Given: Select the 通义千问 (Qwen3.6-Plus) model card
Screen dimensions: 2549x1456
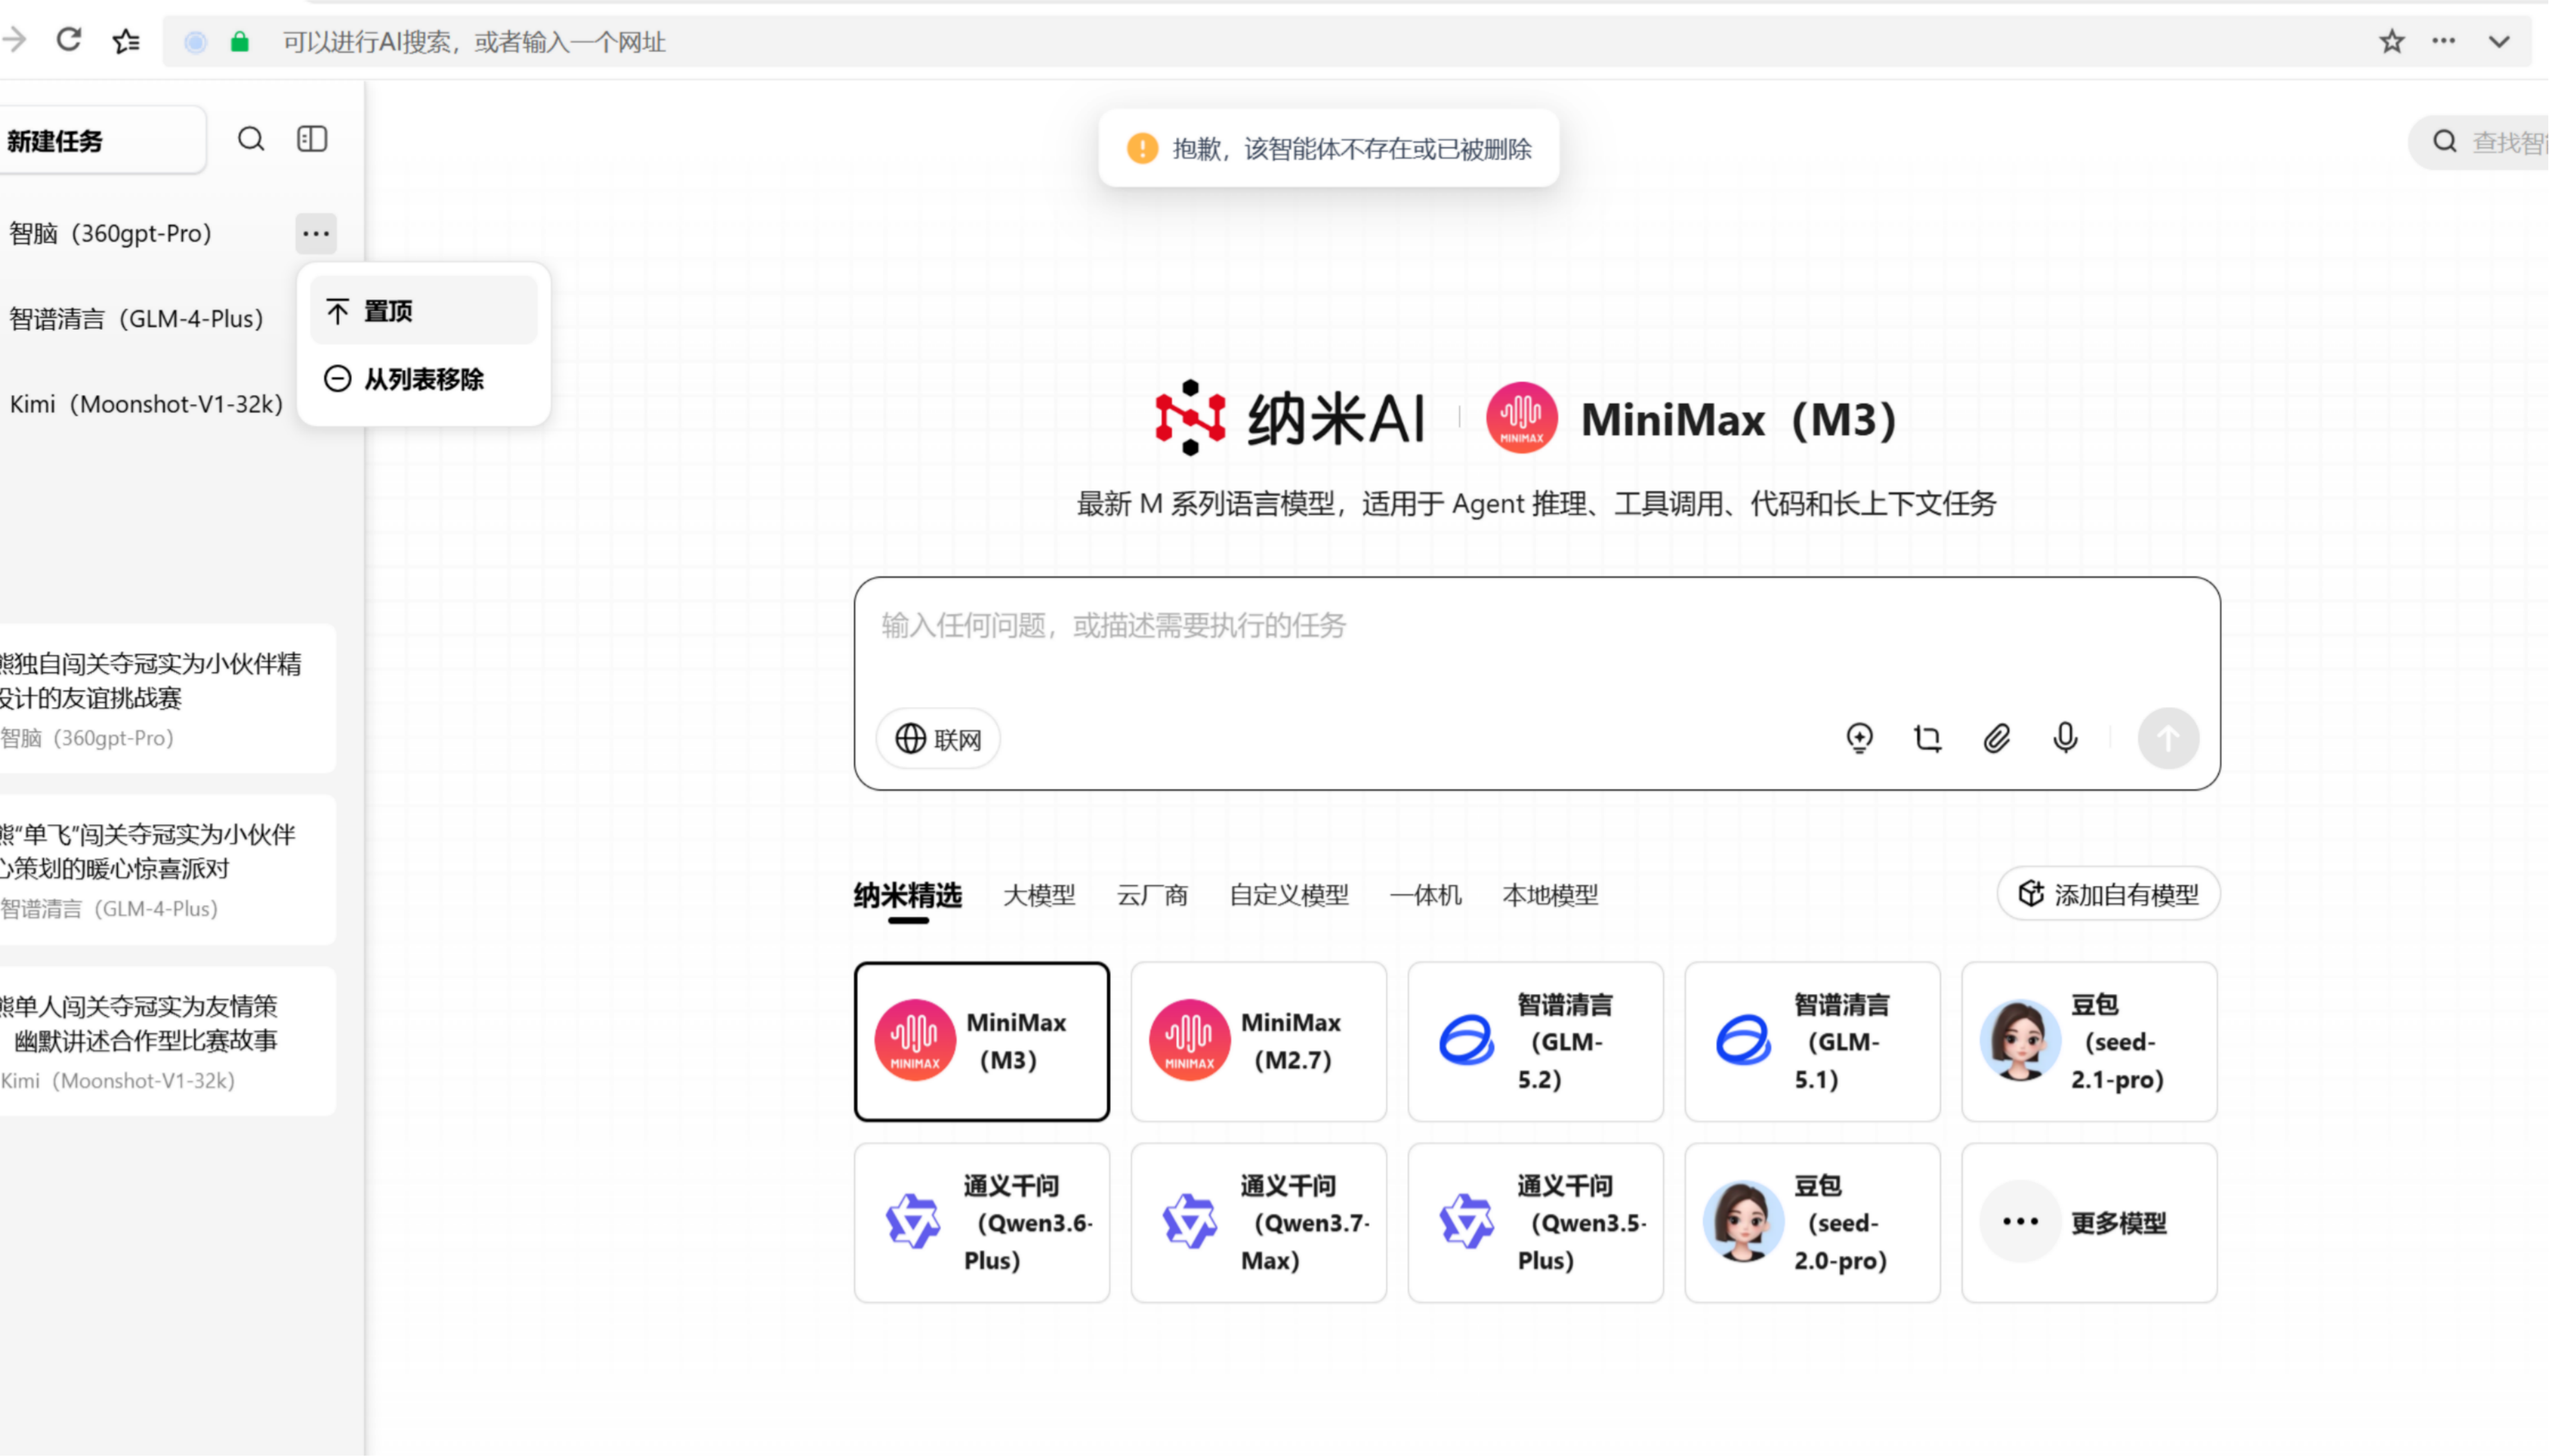Looking at the screenshot, I should tap(981, 1223).
